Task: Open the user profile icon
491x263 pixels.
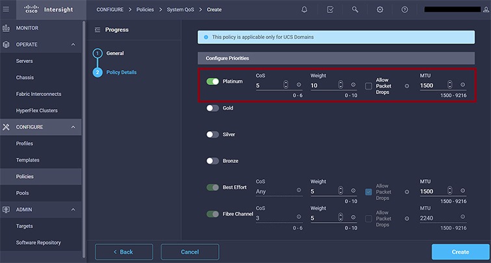Action: pyautogui.click(x=485, y=10)
